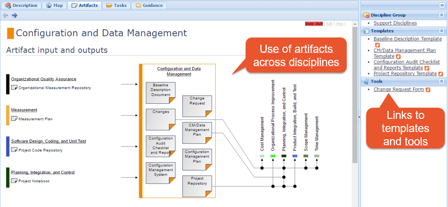Screen dimensions: 448x207
Task: Click download icon beside CM/Data Management Plan Template
Action: (399, 57)
